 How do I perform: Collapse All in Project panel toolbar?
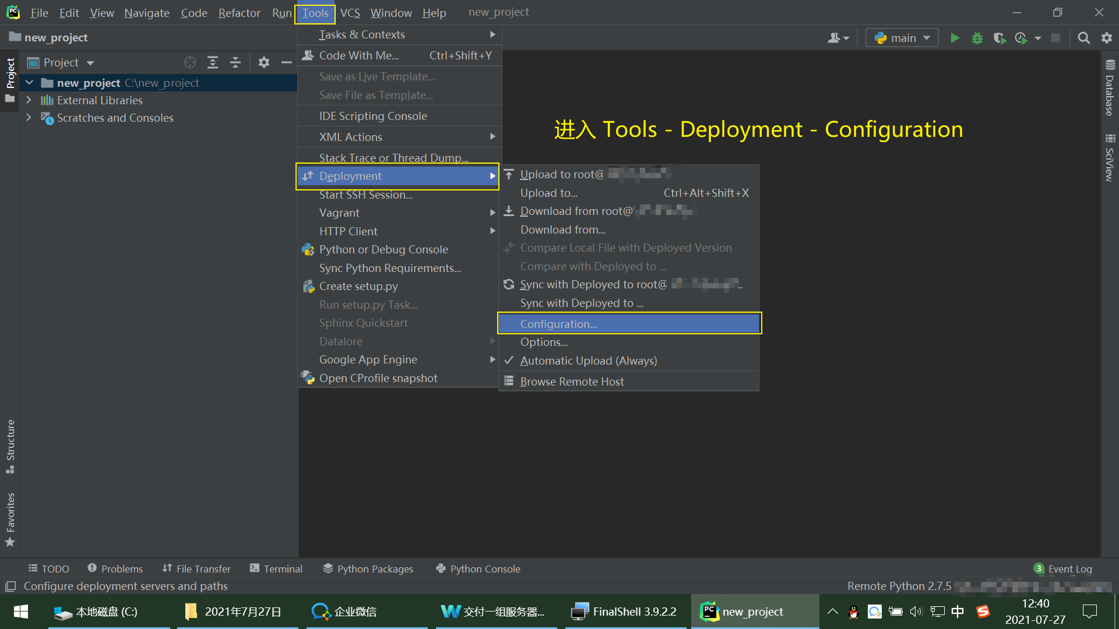coord(235,63)
